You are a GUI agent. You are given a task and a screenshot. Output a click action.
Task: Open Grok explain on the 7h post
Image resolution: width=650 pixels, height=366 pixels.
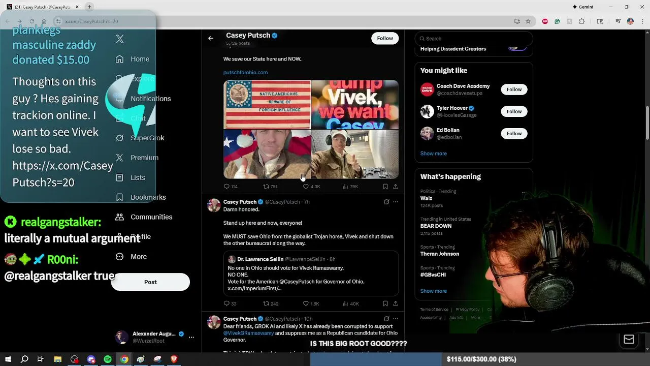pyautogui.click(x=386, y=202)
